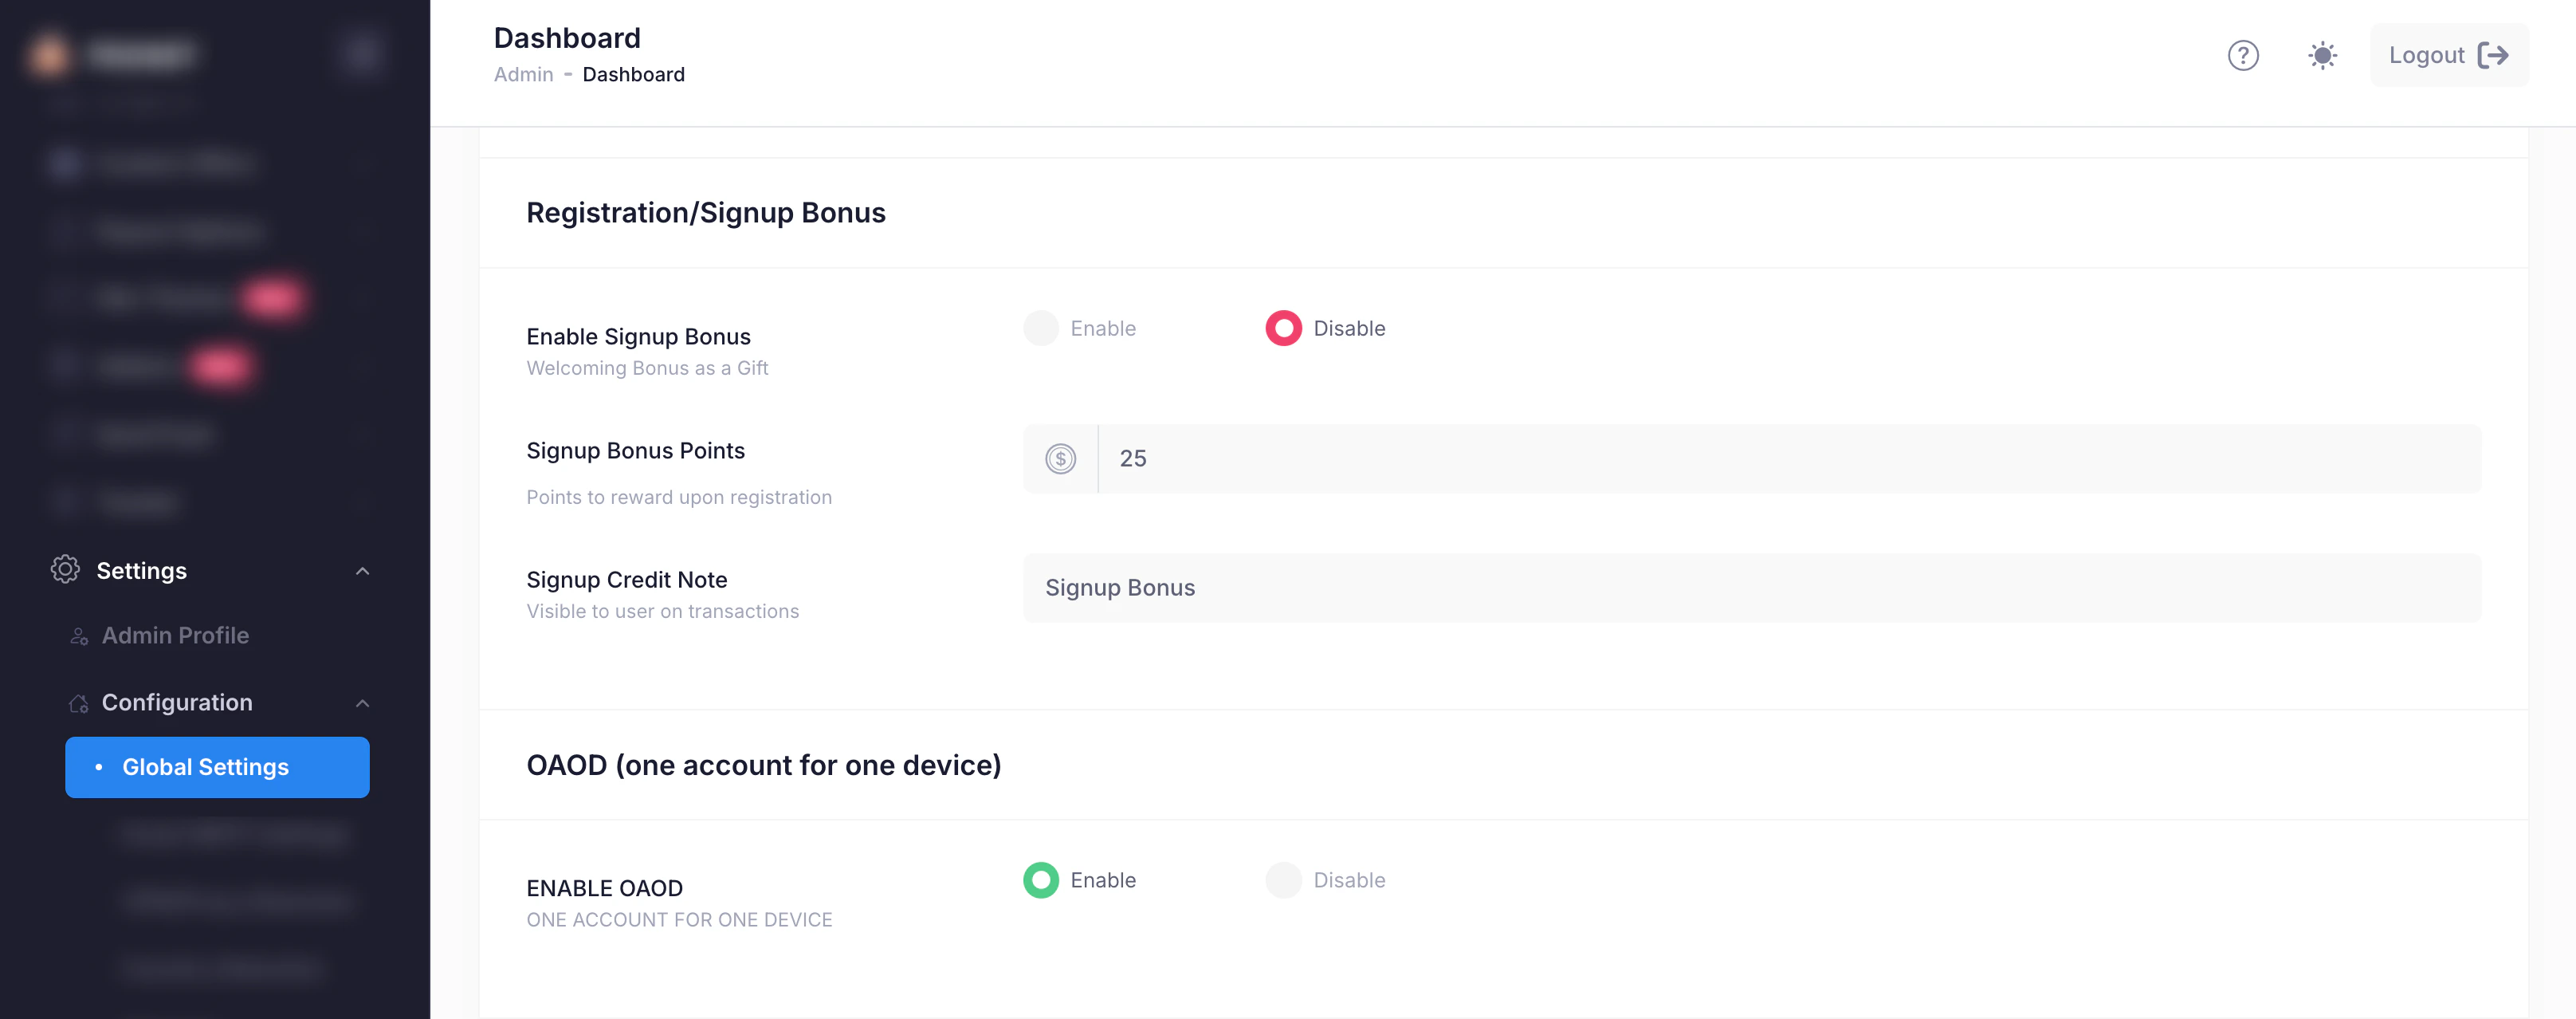2576x1019 pixels.
Task: Click the Dashboard breadcrumb text
Action: 633,75
